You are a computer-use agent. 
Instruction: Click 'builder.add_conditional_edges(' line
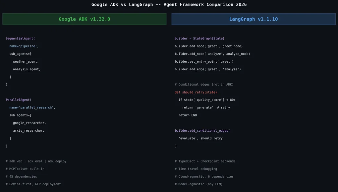[202, 131]
